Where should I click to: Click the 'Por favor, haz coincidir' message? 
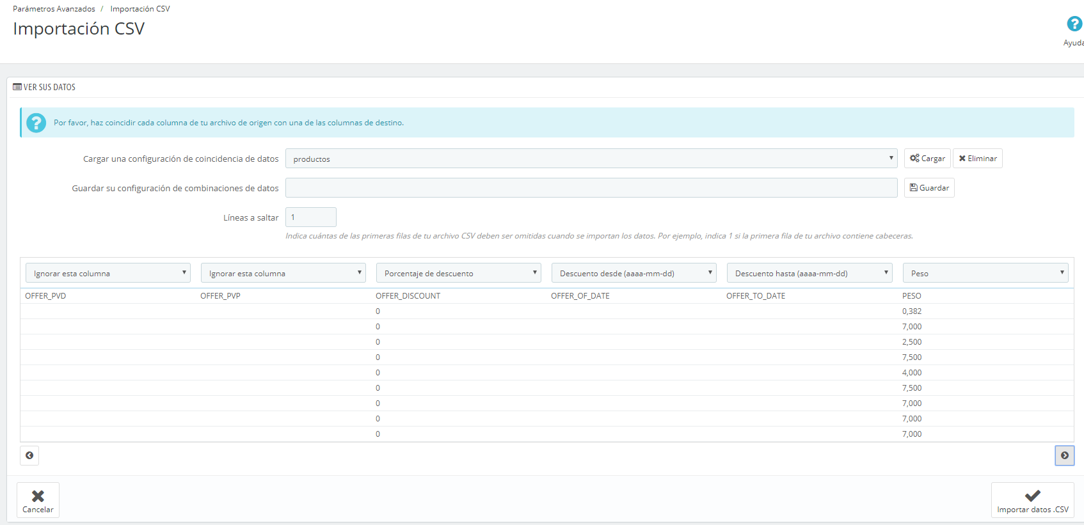click(228, 123)
